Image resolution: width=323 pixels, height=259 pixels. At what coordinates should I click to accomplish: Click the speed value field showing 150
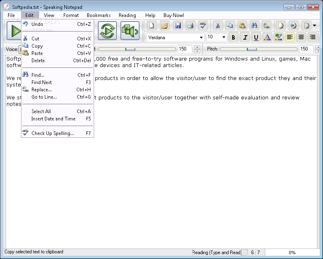(185, 49)
